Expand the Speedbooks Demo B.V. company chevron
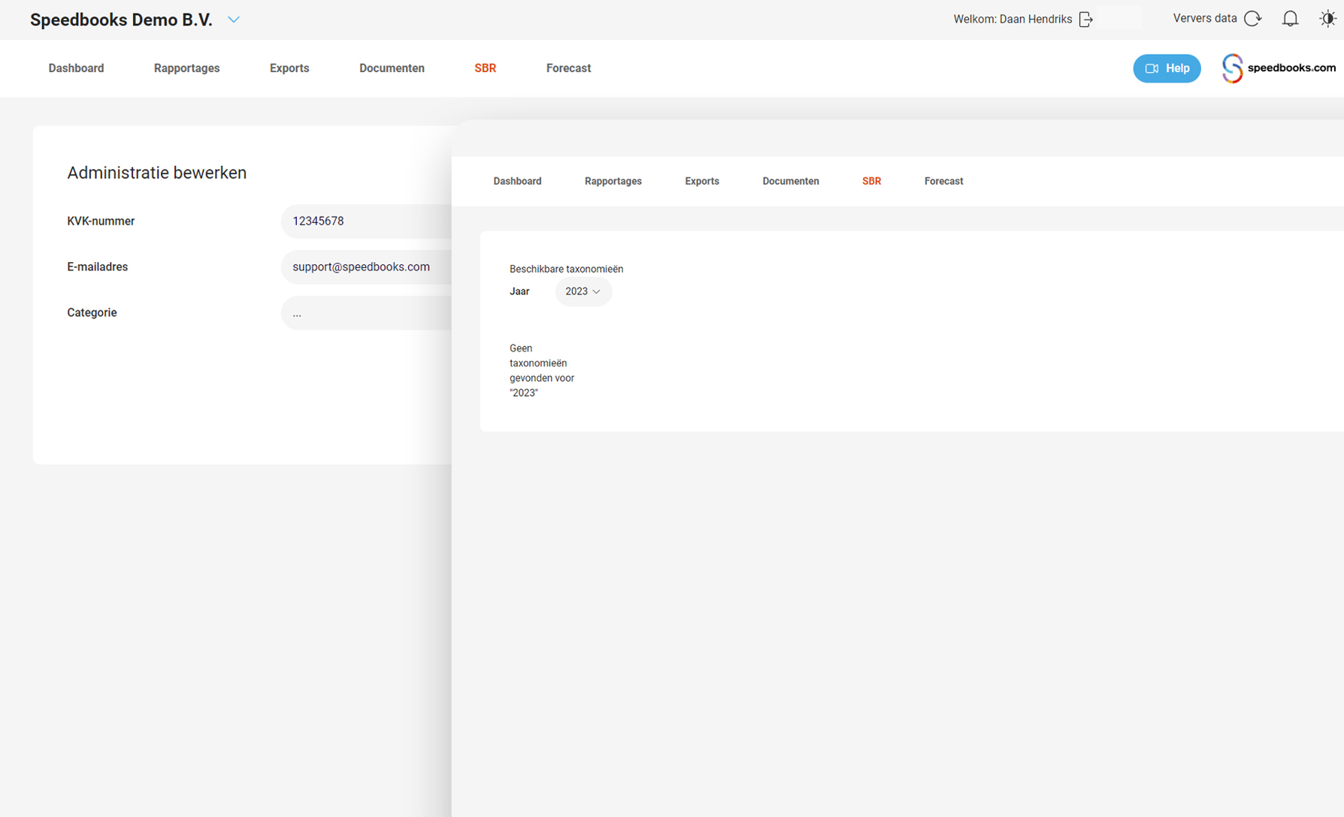Screen dimensions: 1344x817 click(234, 20)
